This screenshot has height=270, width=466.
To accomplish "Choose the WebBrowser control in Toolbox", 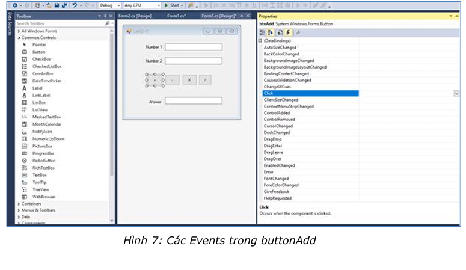I will (x=44, y=196).
